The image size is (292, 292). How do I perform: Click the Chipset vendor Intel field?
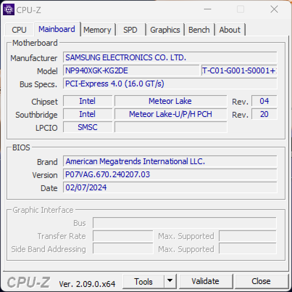point(88,101)
